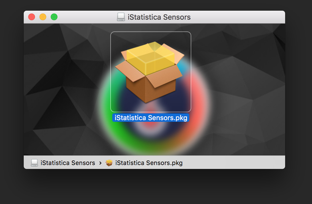Minimize window with the yellow button
Image resolution: width=312 pixels, height=204 pixels.
coord(43,17)
